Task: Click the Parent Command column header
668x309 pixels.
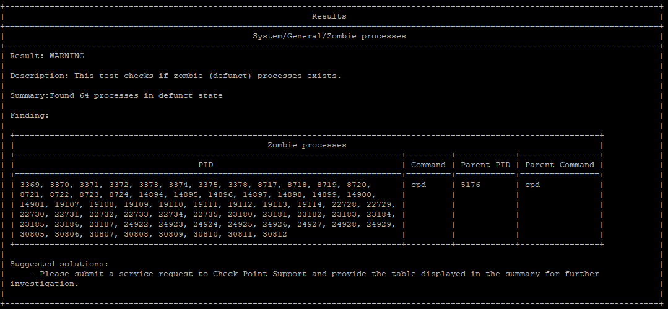Action: point(559,165)
